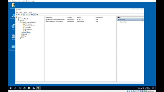Image resolution: width=164 pixels, height=92 pixels.
Task: Open VirtualBox View menu
Action: pos(19,1)
